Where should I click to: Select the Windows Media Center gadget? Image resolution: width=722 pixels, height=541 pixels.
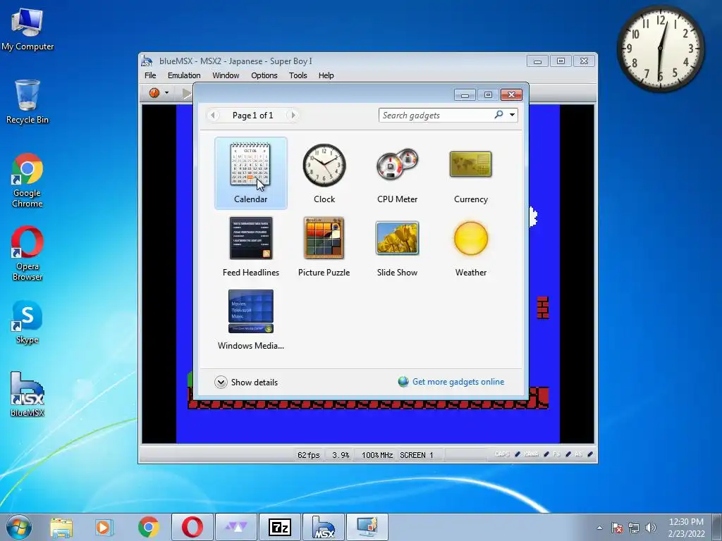pos(250,320)
